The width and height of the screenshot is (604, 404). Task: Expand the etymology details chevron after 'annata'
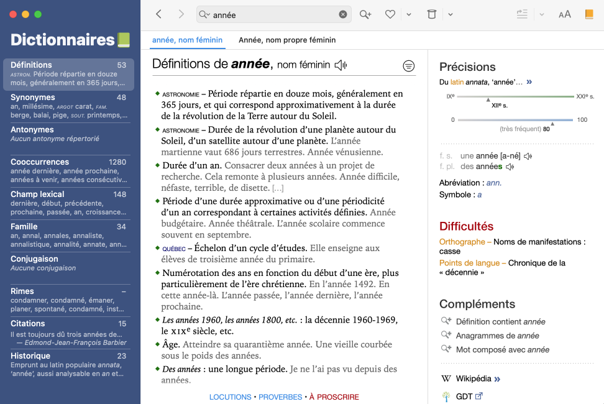coord(529,82)
